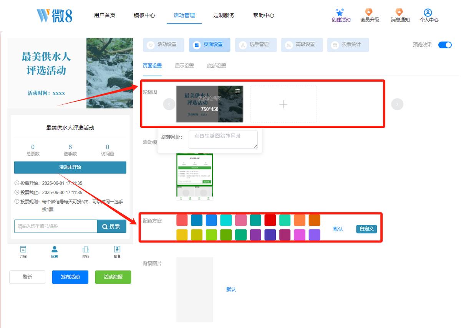Focus the 请输入选手编号/名称 search field
Image resolution: width=461 pixels, height=328 pixels.
[56, 226]
